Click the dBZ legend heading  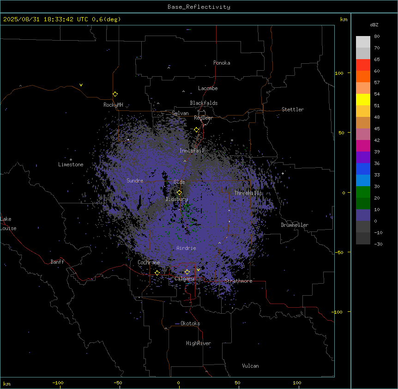coord(374,25)
